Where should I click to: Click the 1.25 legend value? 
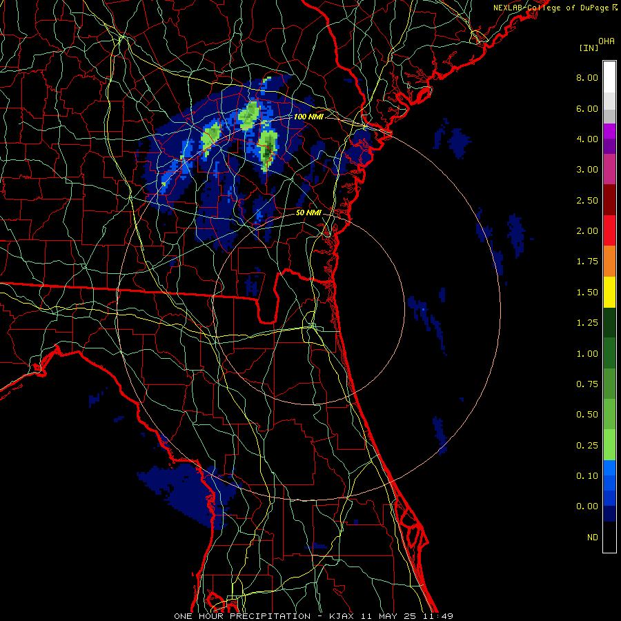pos(587,323)
